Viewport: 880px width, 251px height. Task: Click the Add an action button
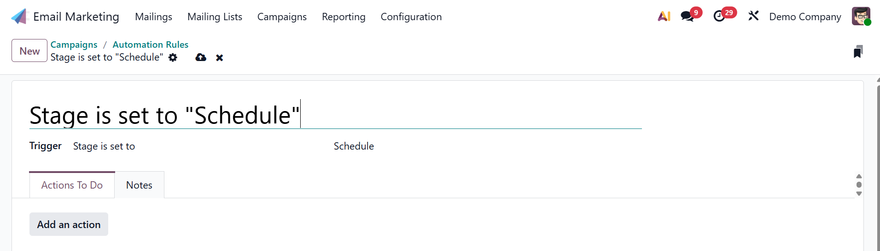click(x=69, y=224)
